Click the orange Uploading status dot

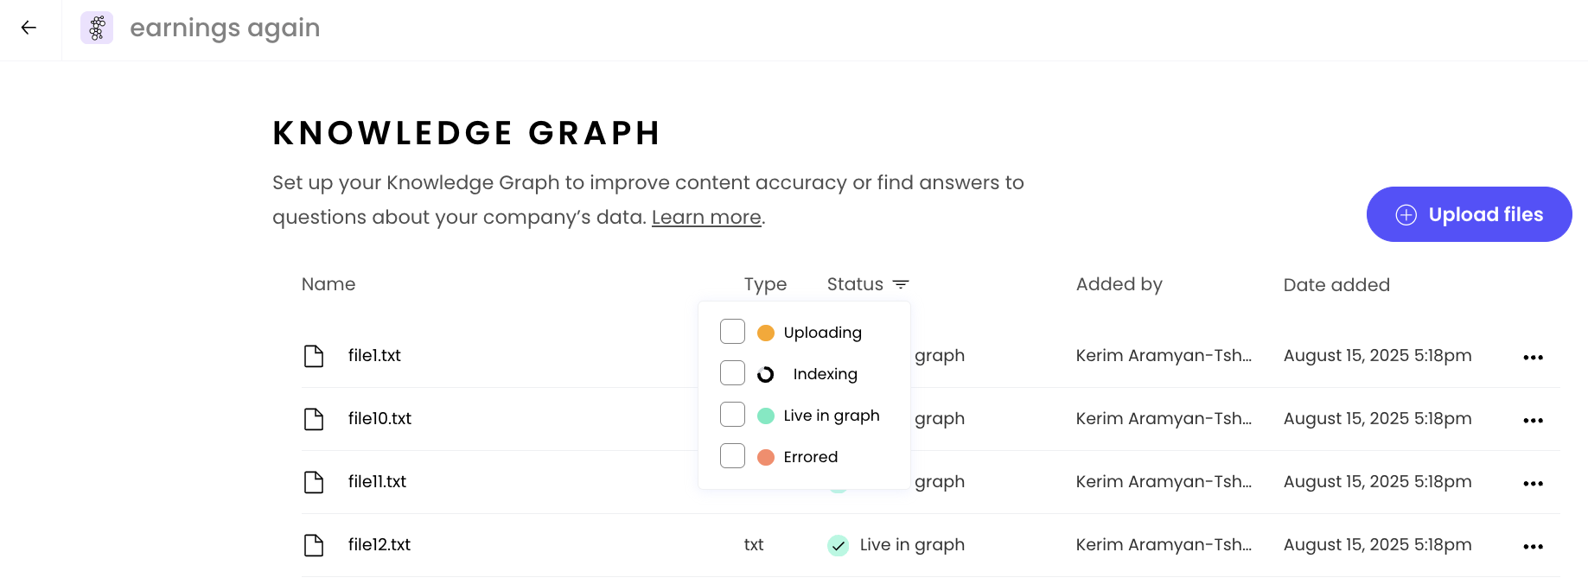[x=766, y=333]
